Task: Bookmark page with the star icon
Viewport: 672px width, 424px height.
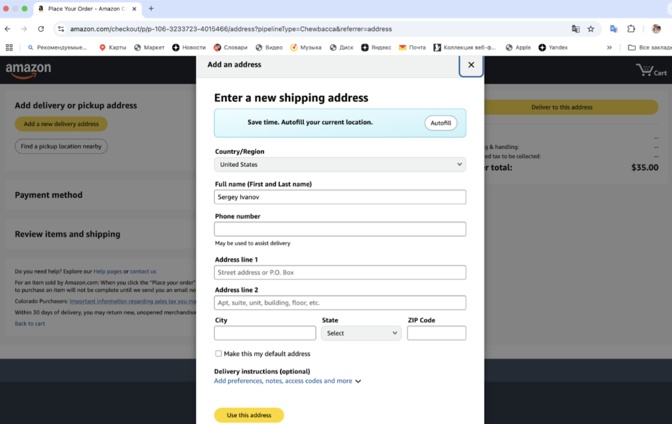Action: pyautogui.click(x=591, y=29)
